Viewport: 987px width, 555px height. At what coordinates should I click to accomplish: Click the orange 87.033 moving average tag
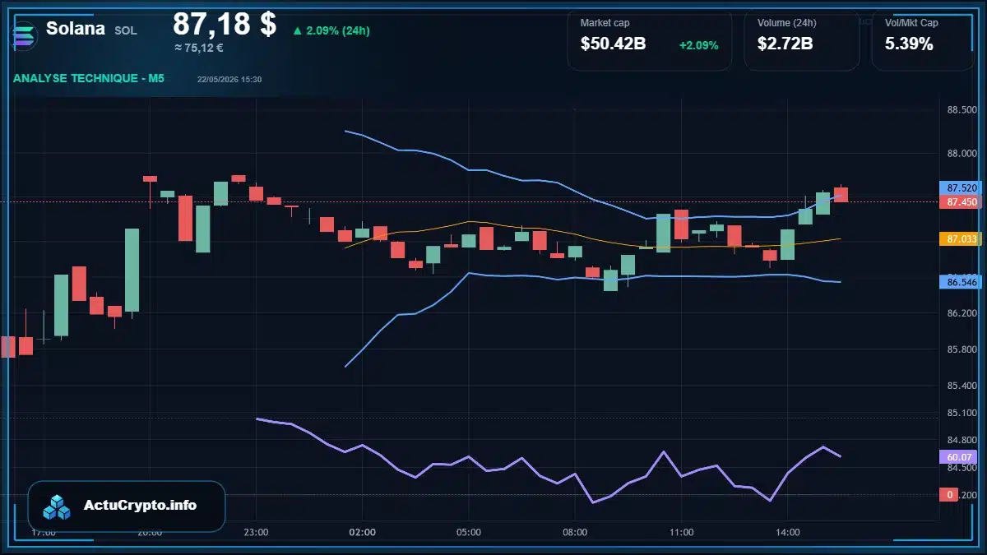[x=962, y=238]
